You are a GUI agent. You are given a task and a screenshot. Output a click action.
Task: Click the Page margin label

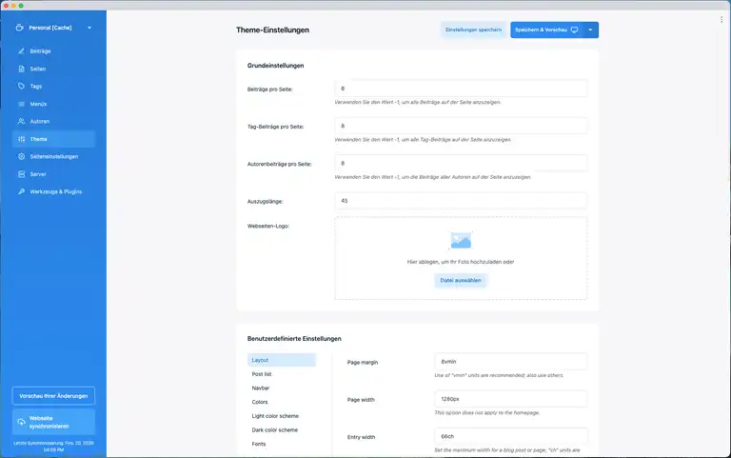point(363,363)
